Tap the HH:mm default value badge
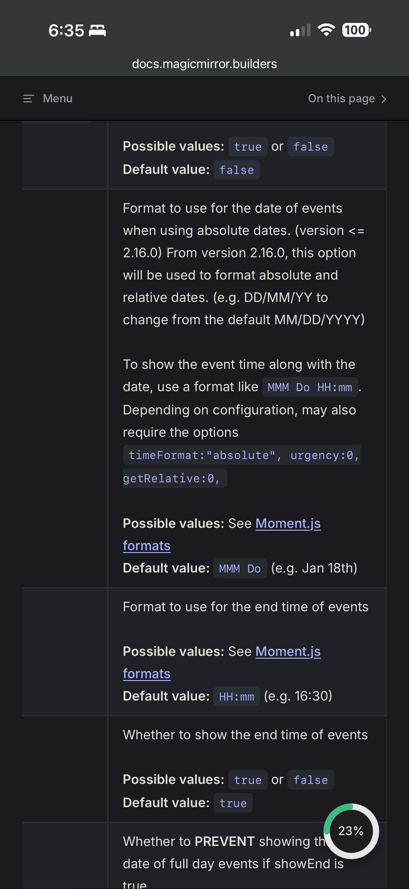409x889 pixels. point(237,696)
